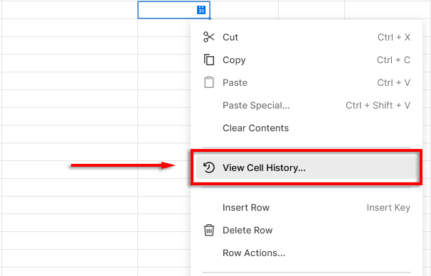Select the wide empty cell left of the highlighted cell
The width and height of the screenshot is (431, 276).
pyautogui.click(x=70, y=10)
